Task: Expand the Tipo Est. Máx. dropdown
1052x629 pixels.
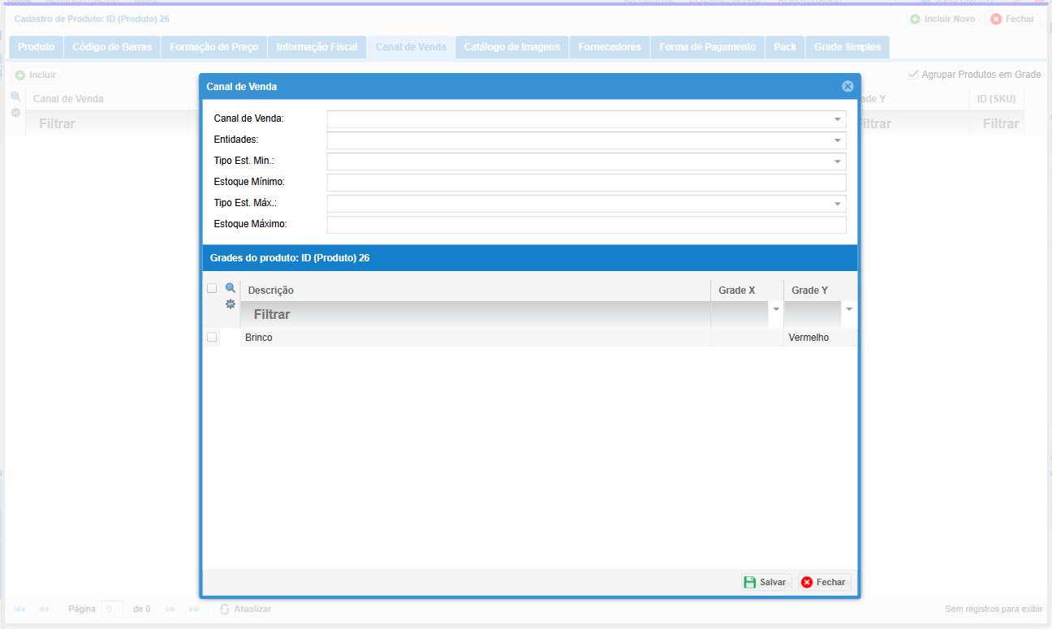Action: click(x=837, y=204)
